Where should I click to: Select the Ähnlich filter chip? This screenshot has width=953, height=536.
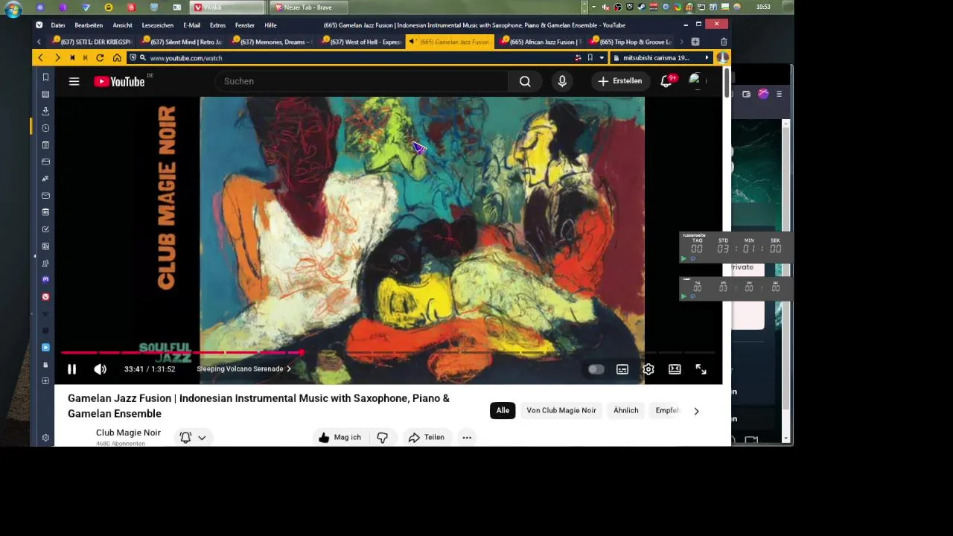click(625, 410)
